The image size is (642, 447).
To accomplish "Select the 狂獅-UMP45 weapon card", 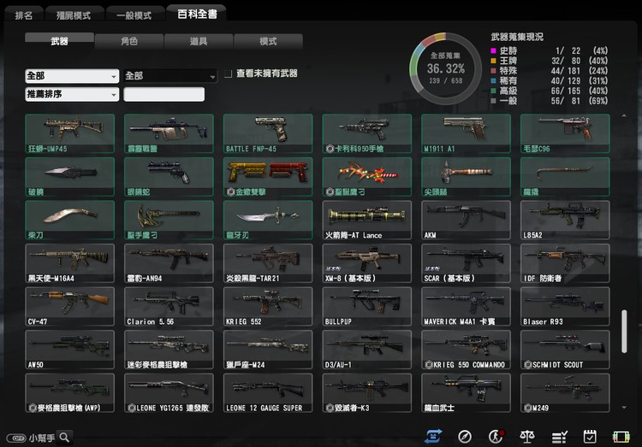I will click(x=69, y=133).
